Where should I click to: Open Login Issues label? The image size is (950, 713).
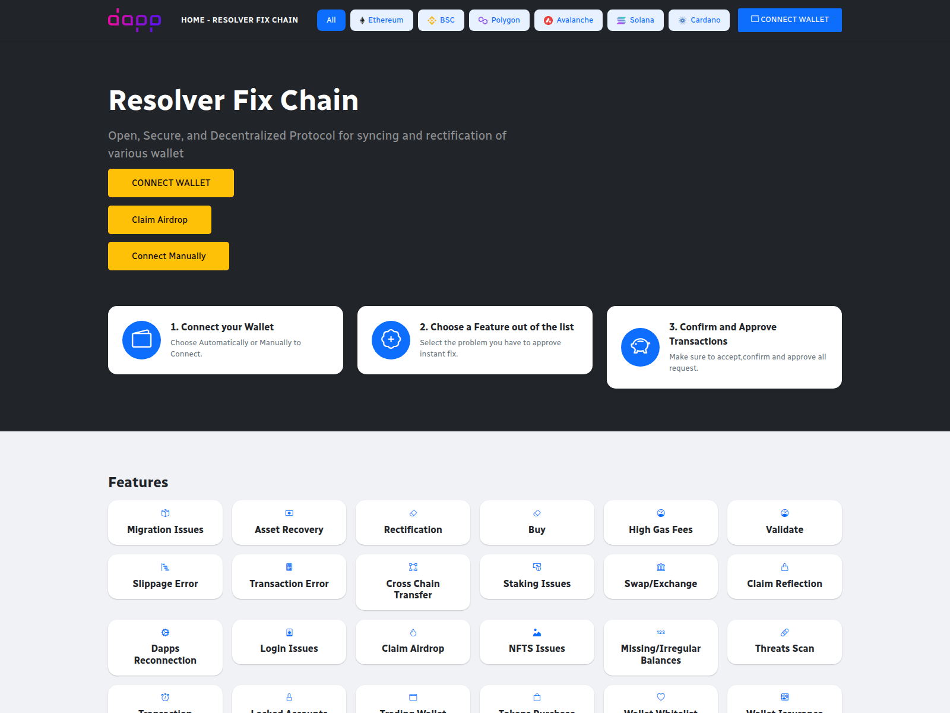click(289, 648)
